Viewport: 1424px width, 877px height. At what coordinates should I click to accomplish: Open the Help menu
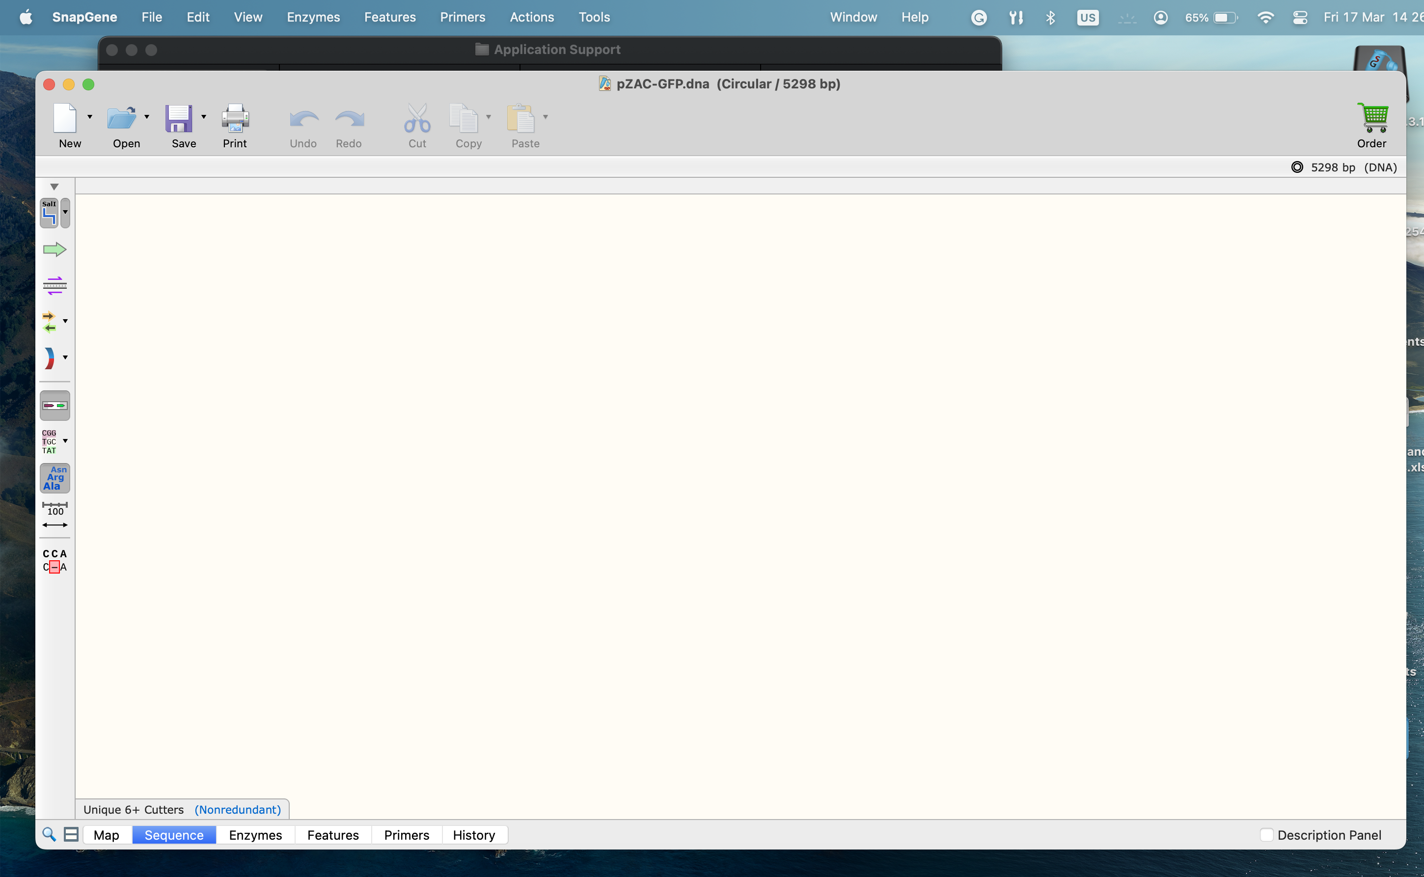(915, 17)
